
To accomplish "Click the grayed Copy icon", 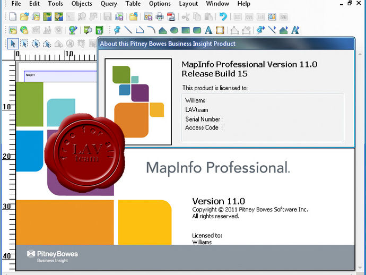I will (x=197, y=17).
